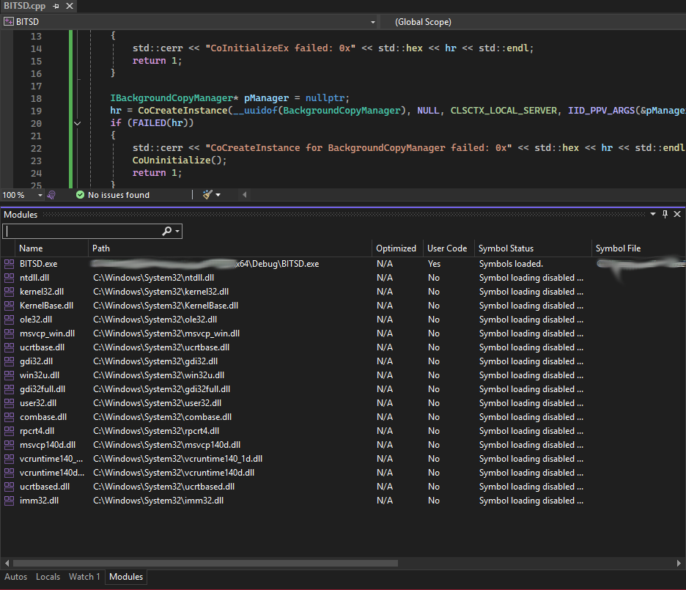Click the msvcp_win.dll module icon

(x=9, y=333)
